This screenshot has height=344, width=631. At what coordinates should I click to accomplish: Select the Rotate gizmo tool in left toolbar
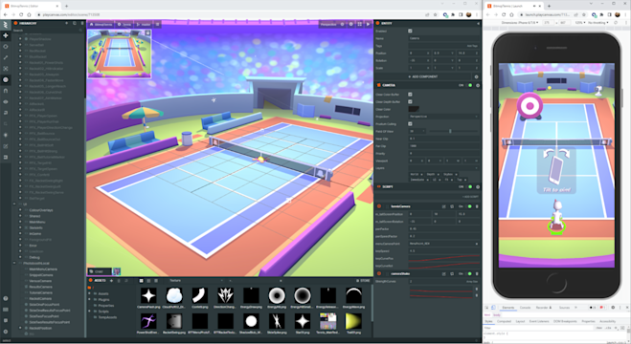(x=6, y=47)
